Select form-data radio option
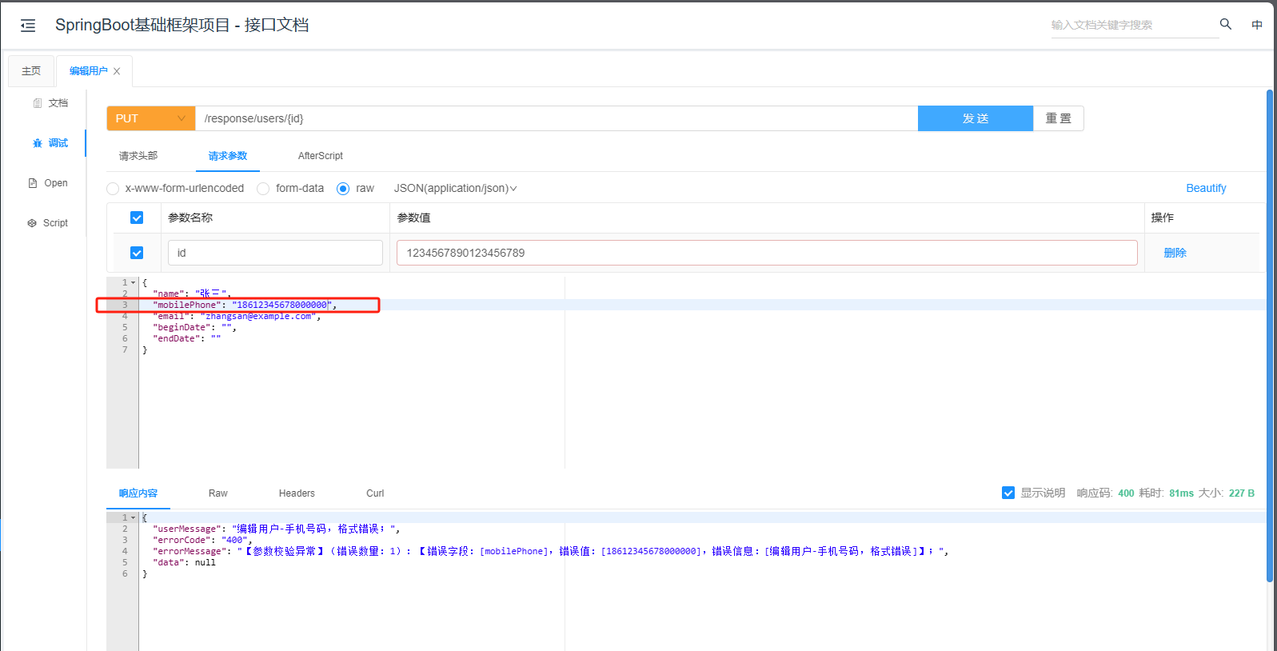Viewport: 1277px width, 651px height. click(x=263, y=189)
